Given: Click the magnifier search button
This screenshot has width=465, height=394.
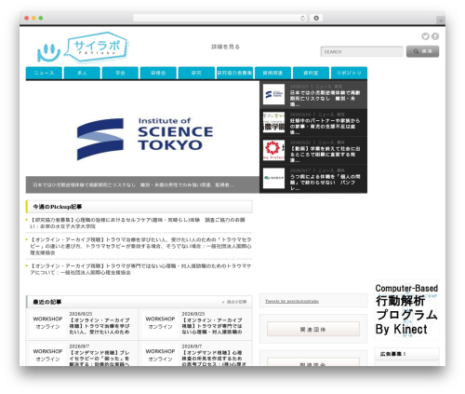Looking at the screenshot, I should 422,51.
